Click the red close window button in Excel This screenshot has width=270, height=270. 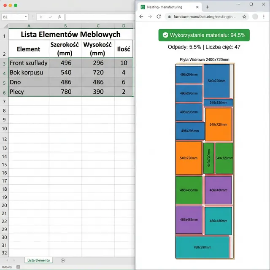[x=5, y=5]
